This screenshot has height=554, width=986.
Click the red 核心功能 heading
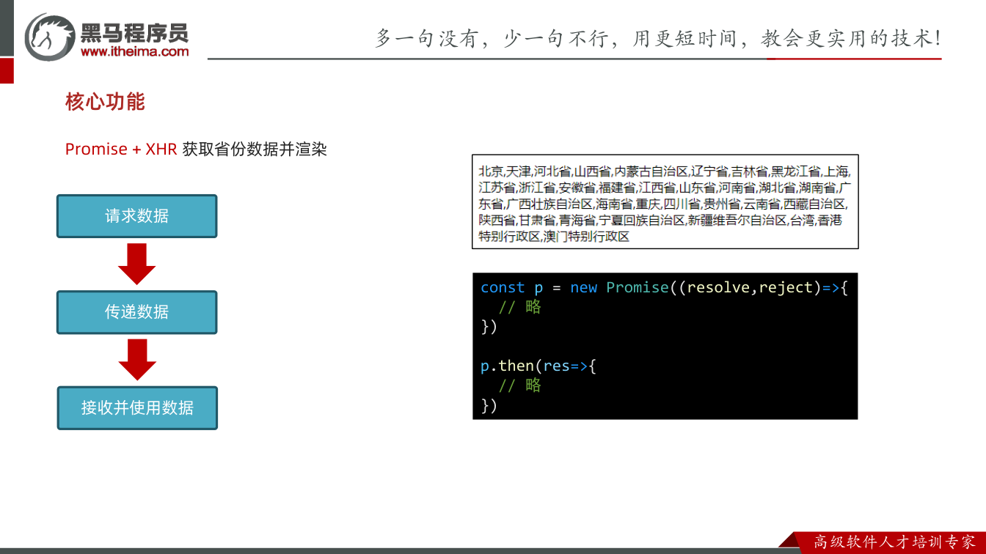(105, 102)
